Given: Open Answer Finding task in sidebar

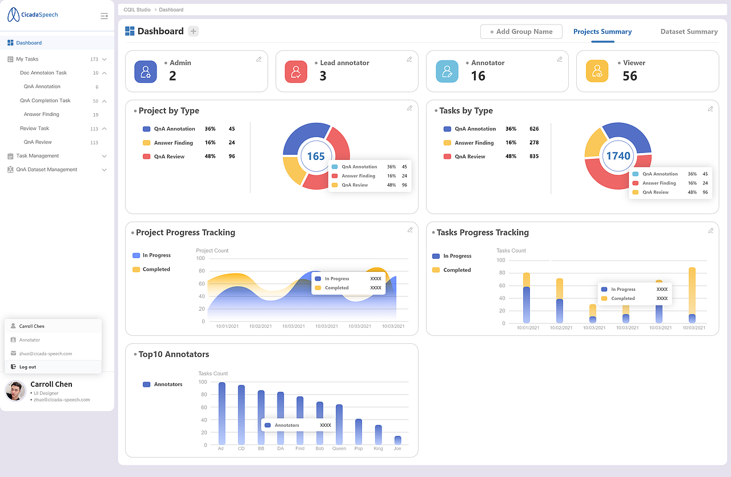Looking at the screenshot, I should pos(42,114).
